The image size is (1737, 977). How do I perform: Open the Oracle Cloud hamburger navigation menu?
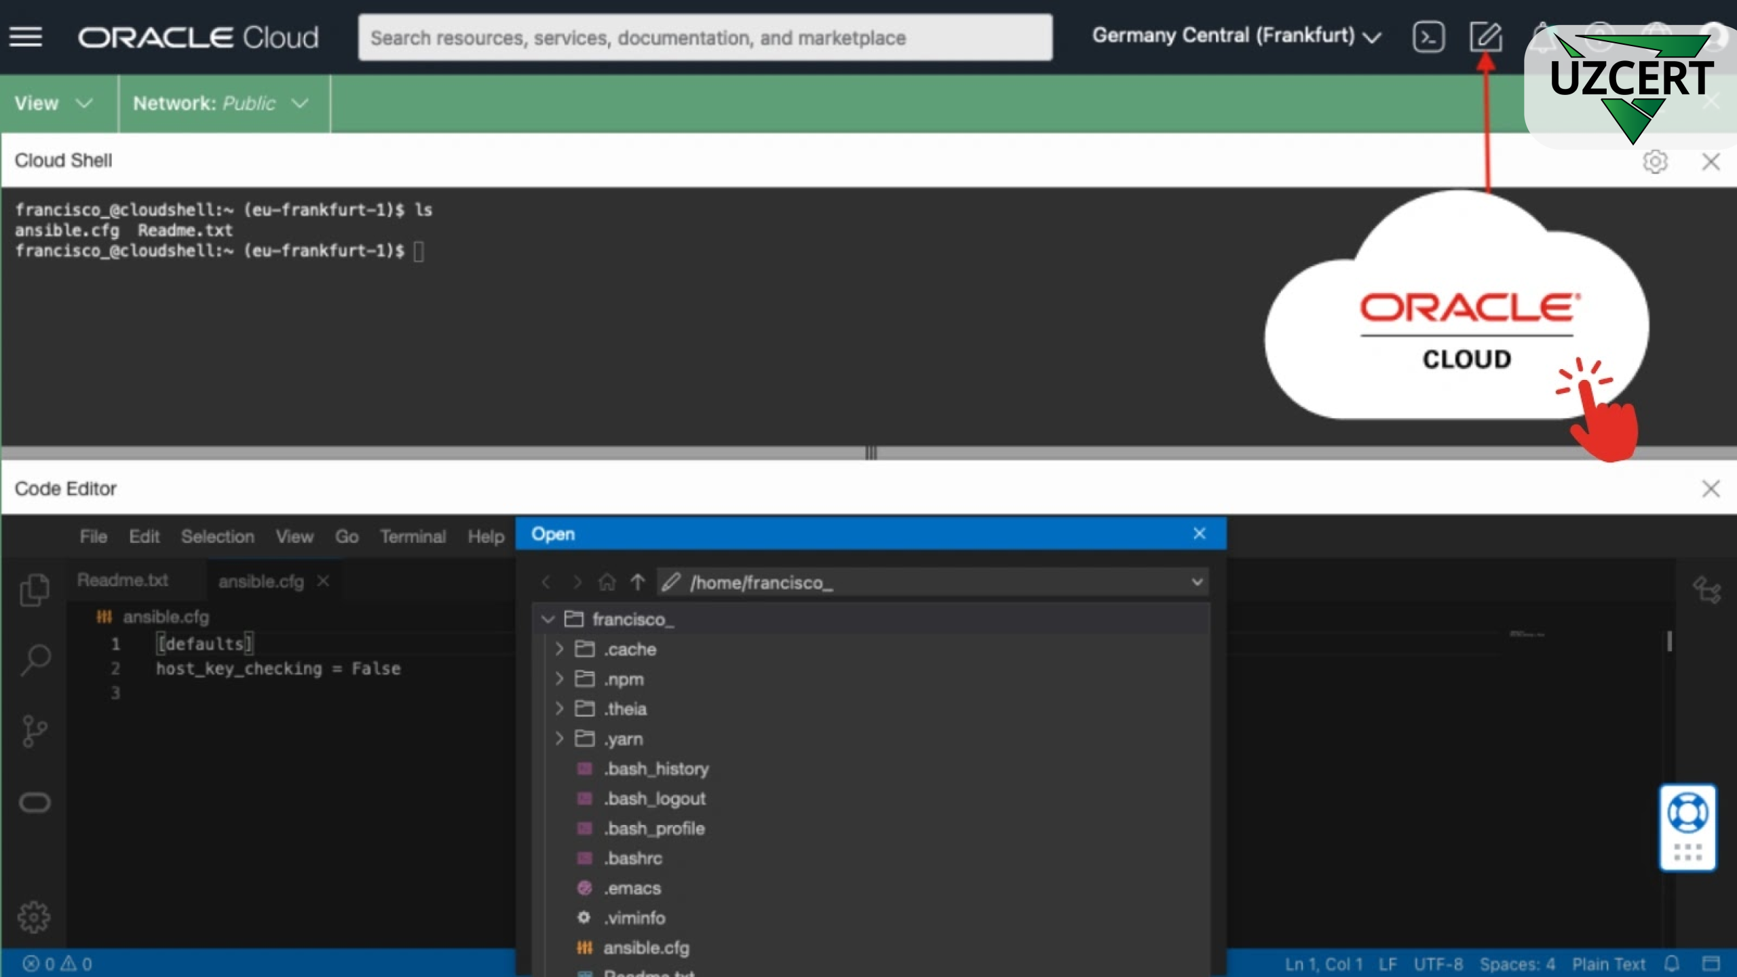(x=26, y=37)
